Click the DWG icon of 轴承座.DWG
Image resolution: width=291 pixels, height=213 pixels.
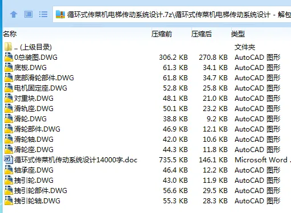pos(9,170)
